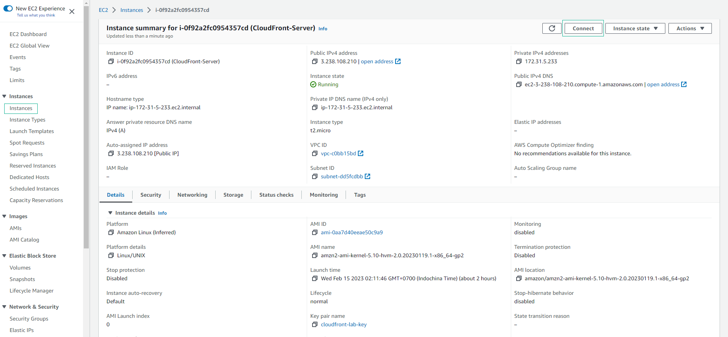
Task: Open the subnet-dd5fcdbb link
Action: point(342,176)
